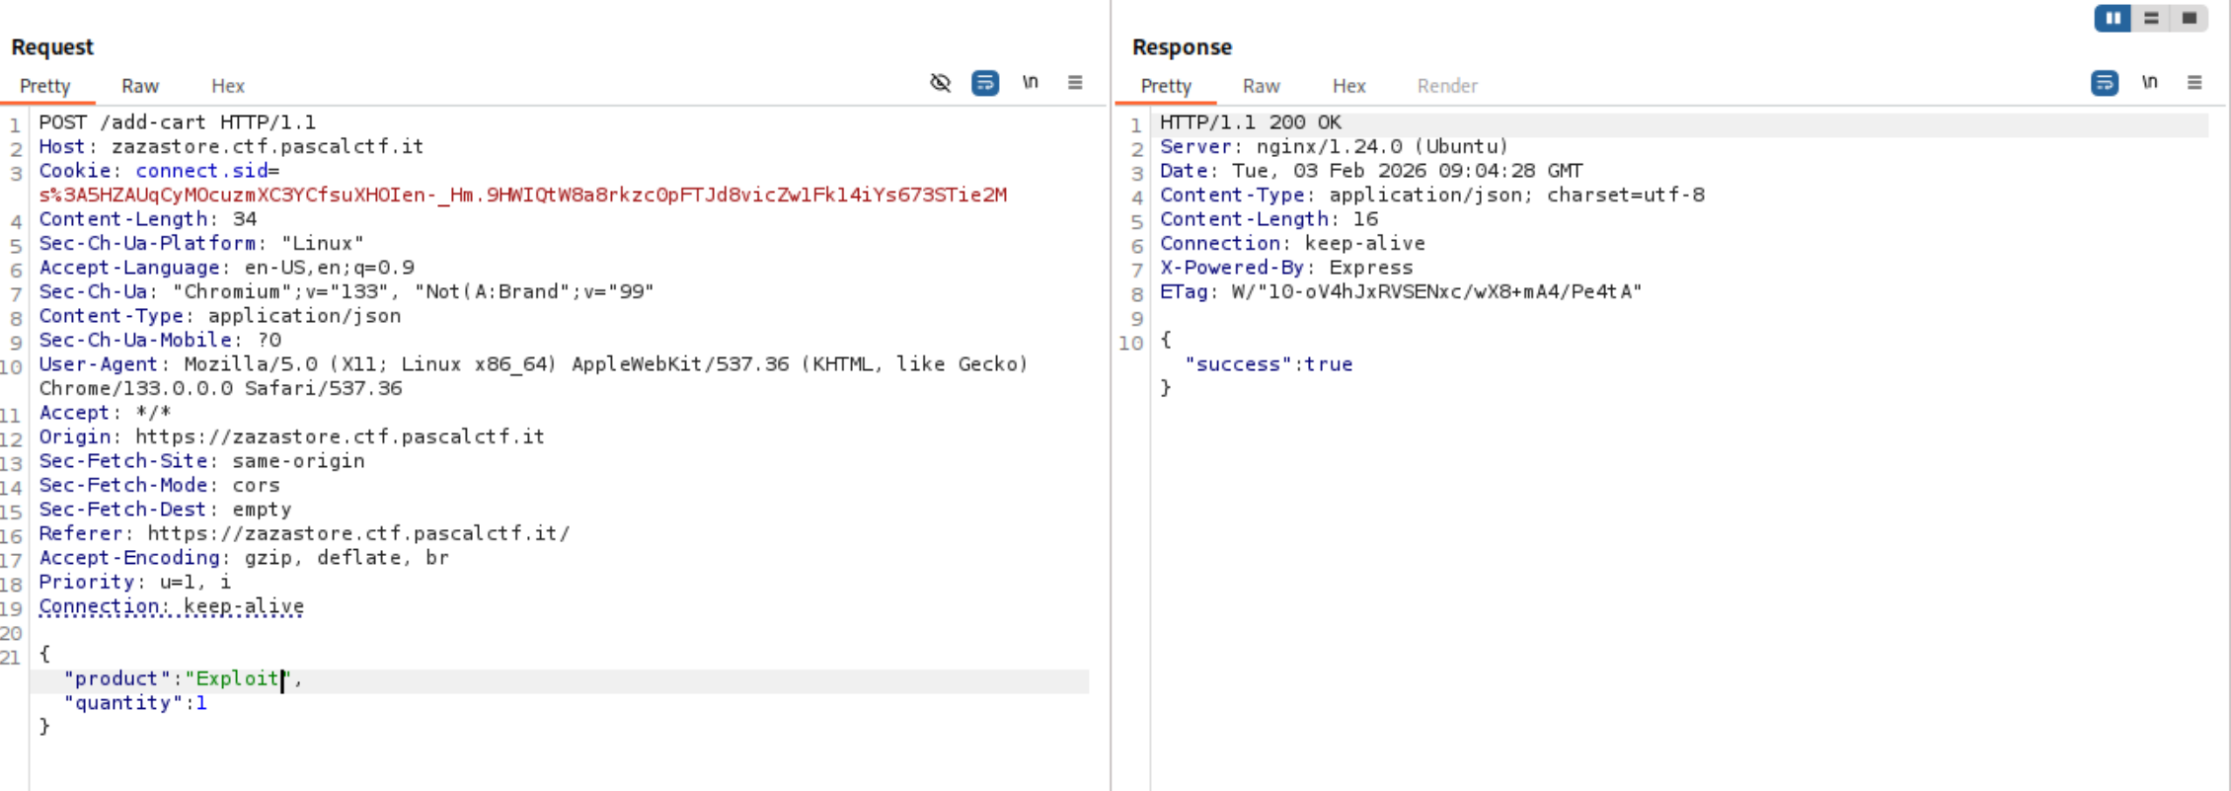Toggle hidden items eye icon in Request

[940, 83]
